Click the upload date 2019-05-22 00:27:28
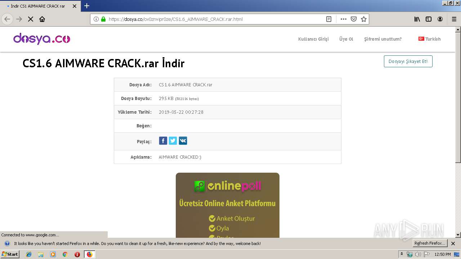The height and width of the screenshot is (259, 461). (181, 112)
